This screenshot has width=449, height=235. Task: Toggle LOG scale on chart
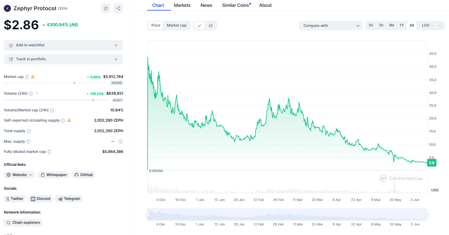tap(425, 26)
